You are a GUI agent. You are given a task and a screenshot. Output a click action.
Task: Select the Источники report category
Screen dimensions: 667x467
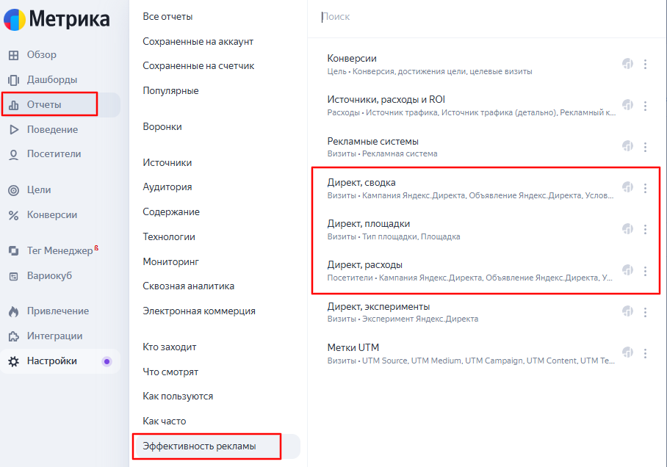(x=167, y=162)
